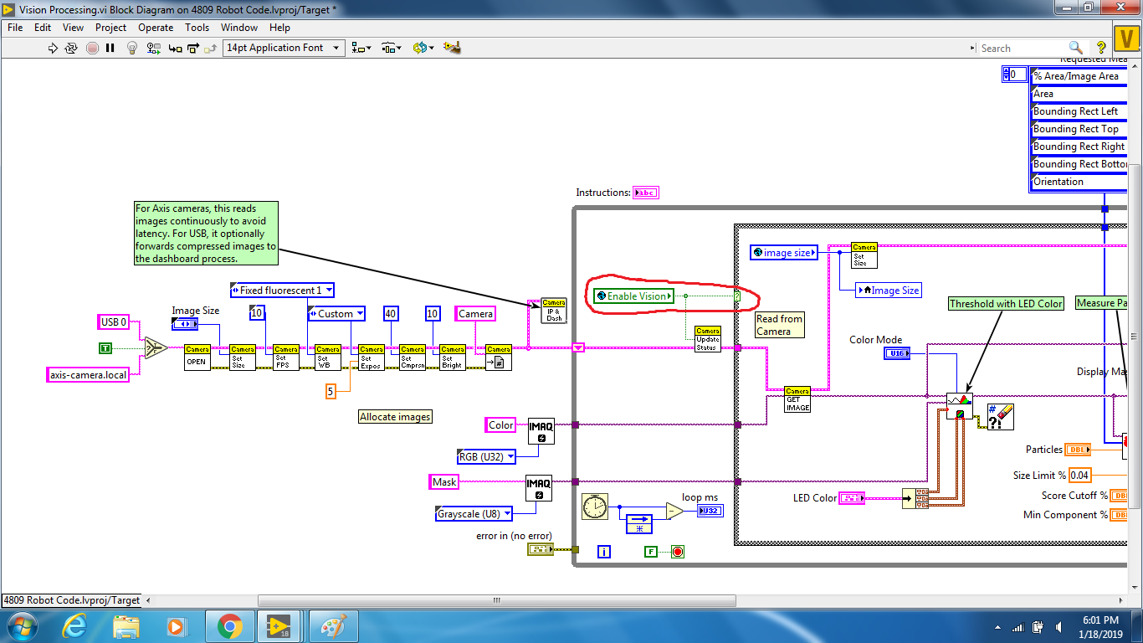Image resolution: width=1143 pixels, height=643 pixels.
Task: Select the axis-camera.local string constant
Action: coord(89,375)
